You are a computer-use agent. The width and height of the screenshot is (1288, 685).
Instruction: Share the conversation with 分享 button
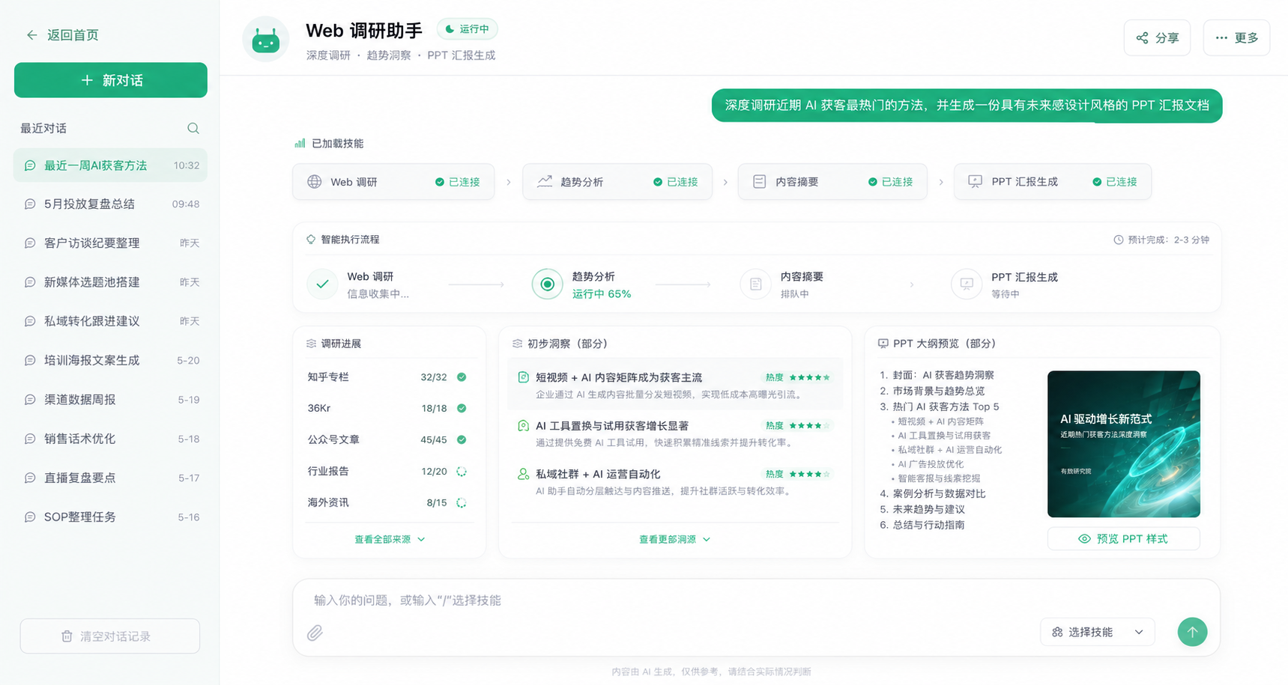1157,37
